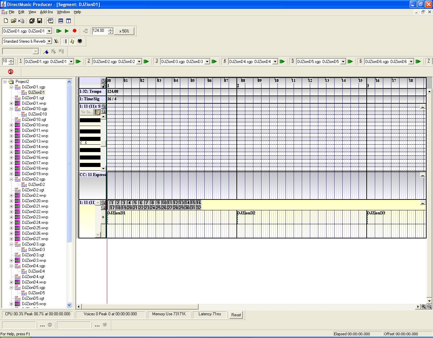Click the Save All stacked-disks icon
433x338 pixels.
coord(32,21)
